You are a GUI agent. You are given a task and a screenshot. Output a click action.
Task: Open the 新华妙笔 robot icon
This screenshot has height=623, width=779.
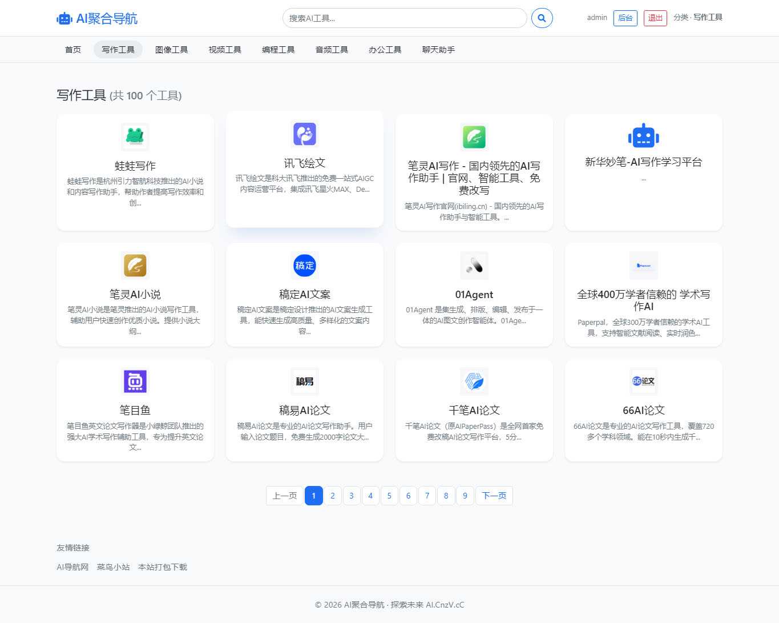[643, 136]
